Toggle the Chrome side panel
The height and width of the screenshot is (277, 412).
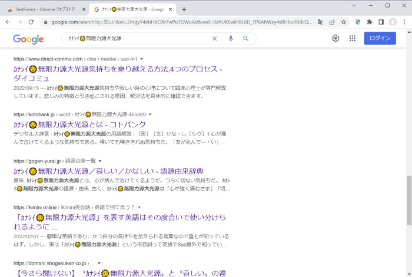pos(381,22)
